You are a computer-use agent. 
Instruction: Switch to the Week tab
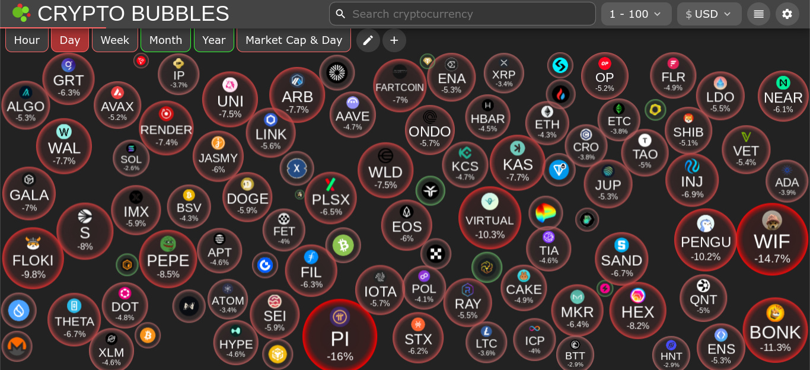114,40
